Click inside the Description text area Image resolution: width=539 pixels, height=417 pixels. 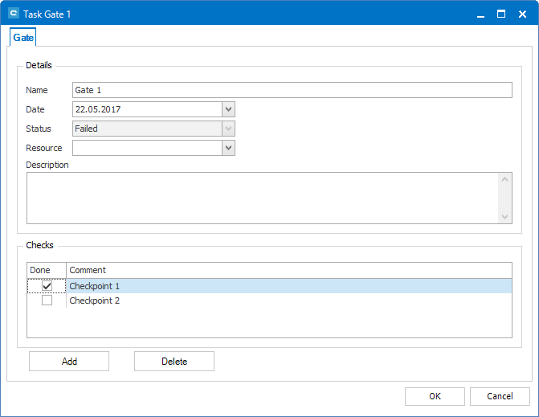tap(263, 198)
